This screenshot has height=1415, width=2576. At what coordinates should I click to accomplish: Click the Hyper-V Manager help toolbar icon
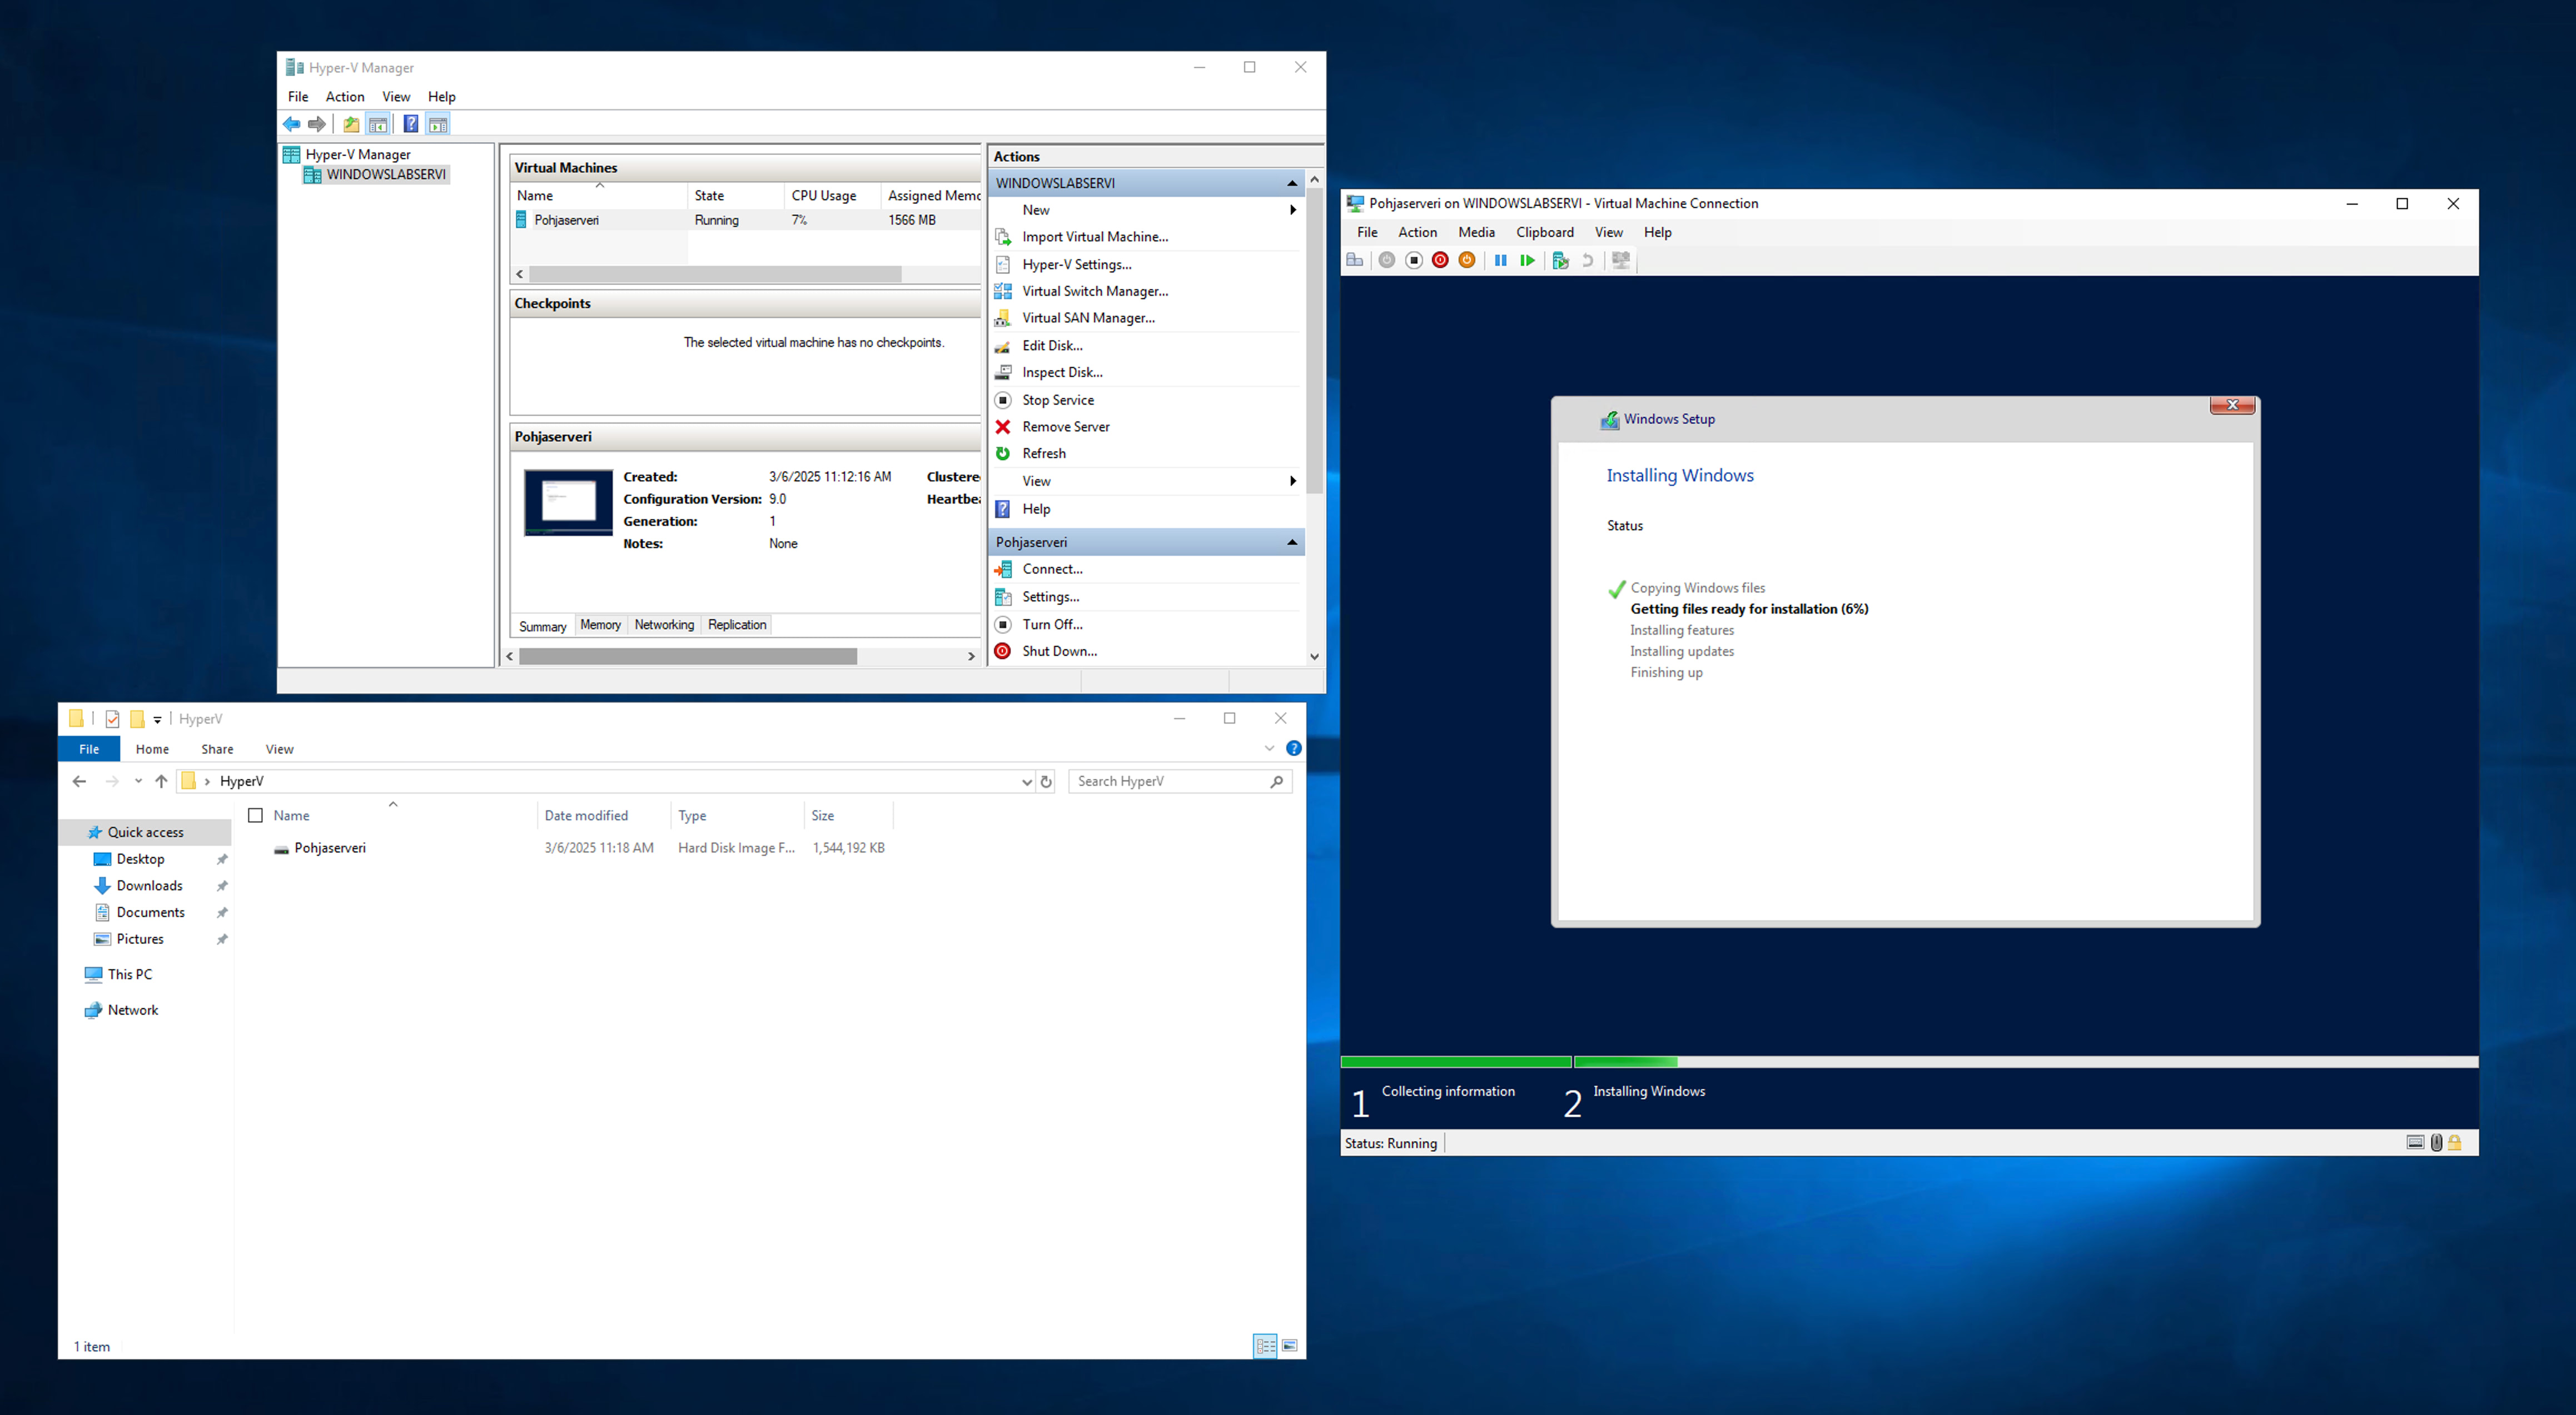pyautogui.click(x=410, y=124)
